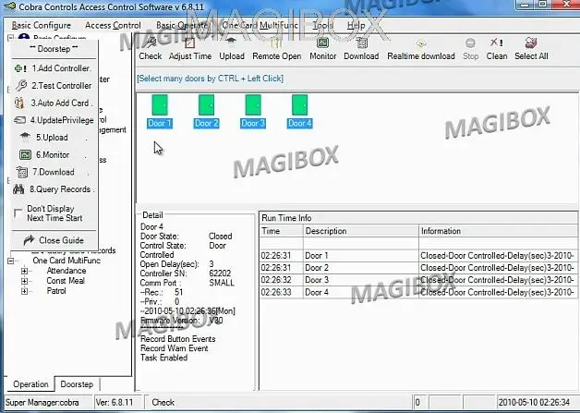Click the Adjust Time toolbar icon
The height and width of the screenshot is (413, 580).
(189, 43)
